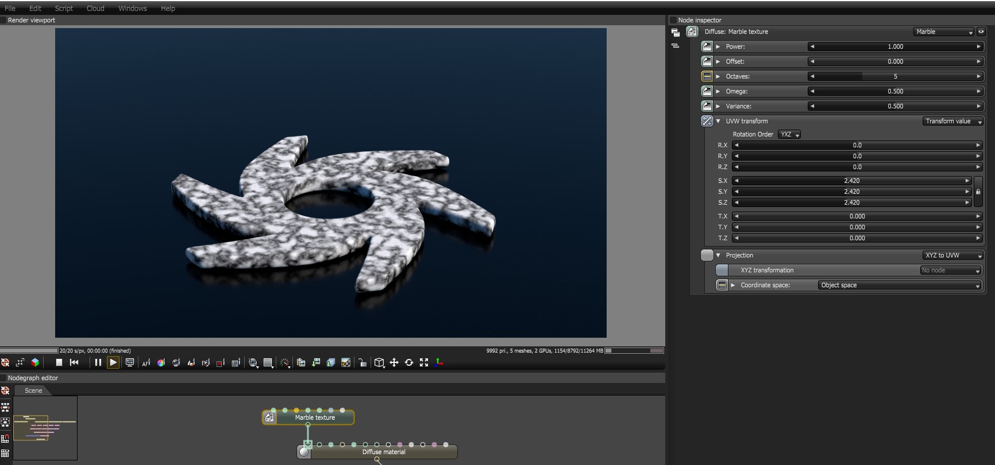Toggle grid display in nodegraph
Viewport: 995px width, 465px height.
(5, 454)
